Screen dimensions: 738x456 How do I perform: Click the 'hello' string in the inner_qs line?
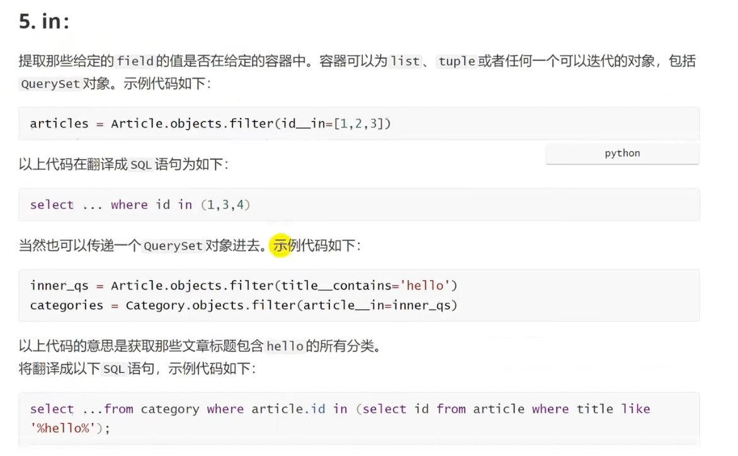tap(425, 286)
